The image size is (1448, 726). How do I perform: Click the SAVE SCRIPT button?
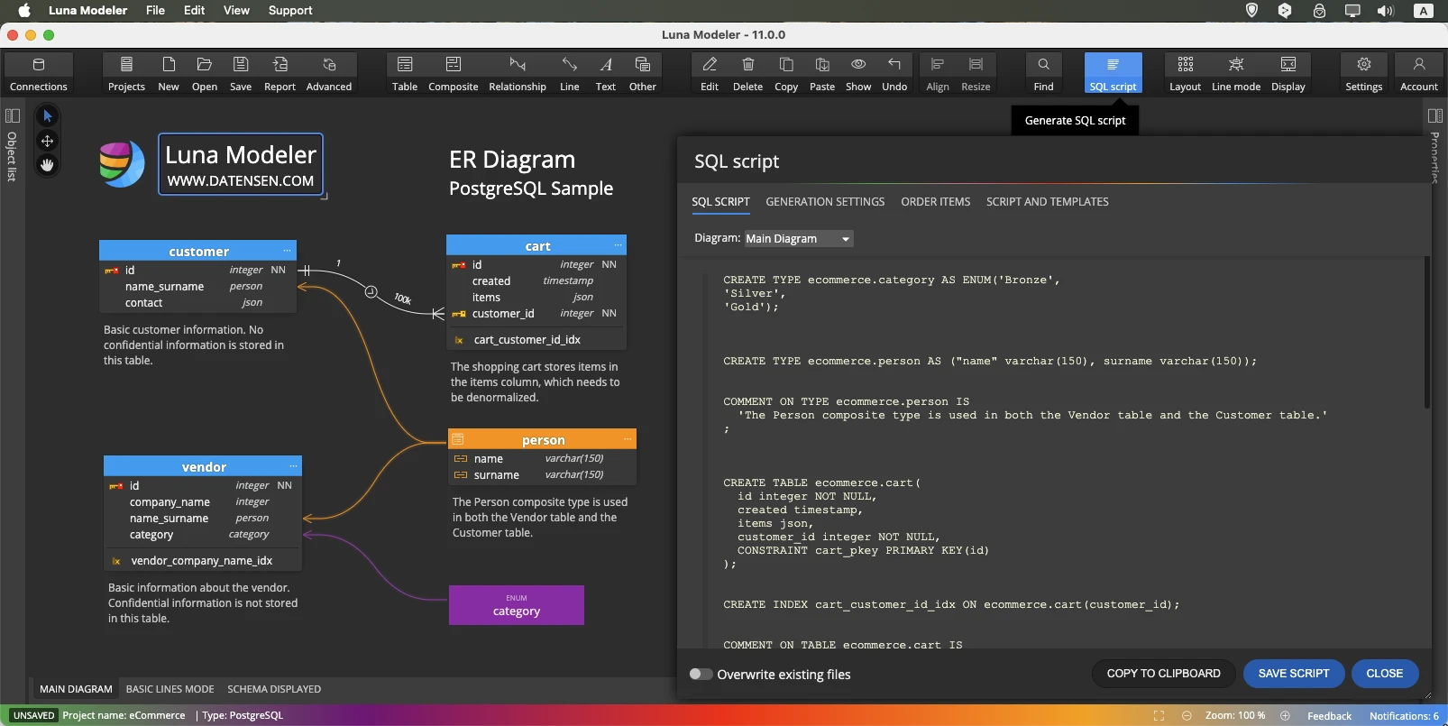1294,674
